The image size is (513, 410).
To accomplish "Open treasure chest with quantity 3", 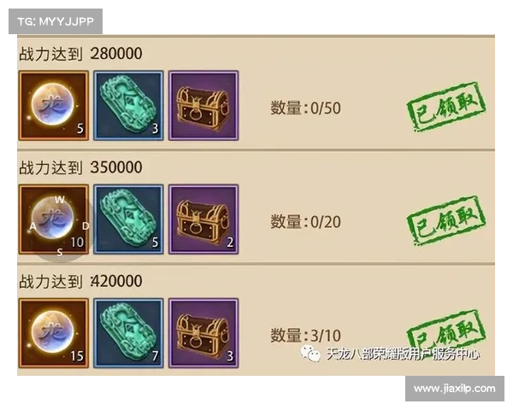I will coord(203,333).
